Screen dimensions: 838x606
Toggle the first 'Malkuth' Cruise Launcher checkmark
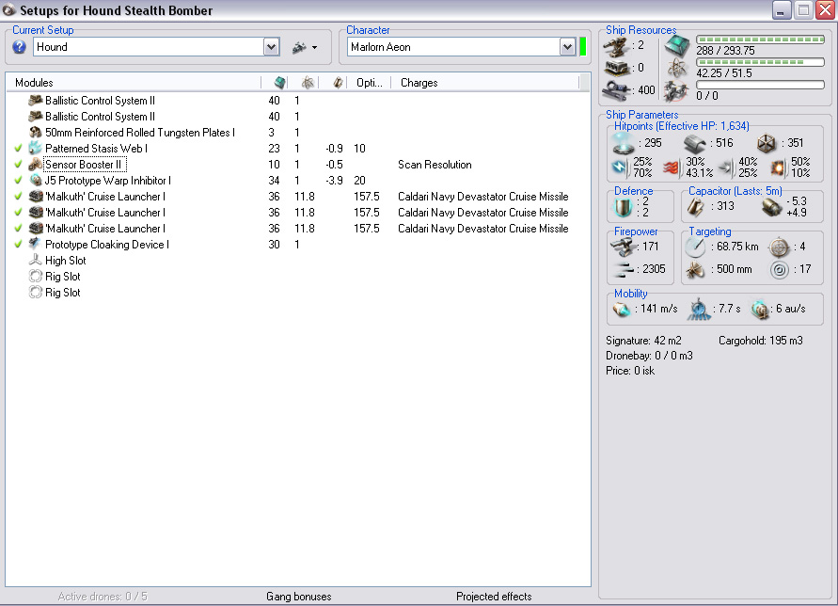(18, 197)
